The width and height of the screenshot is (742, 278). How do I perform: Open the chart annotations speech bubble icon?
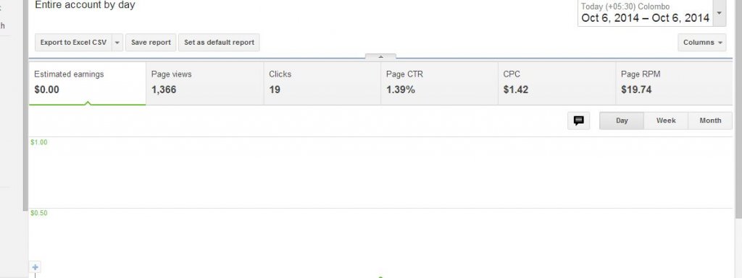[x=578, y=121]
